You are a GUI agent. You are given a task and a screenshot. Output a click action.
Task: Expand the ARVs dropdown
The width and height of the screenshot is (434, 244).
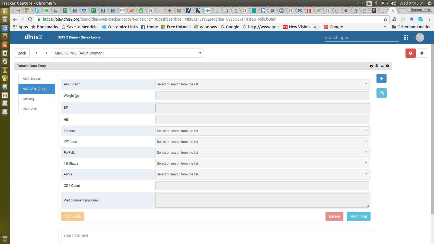tap(262, 174)
